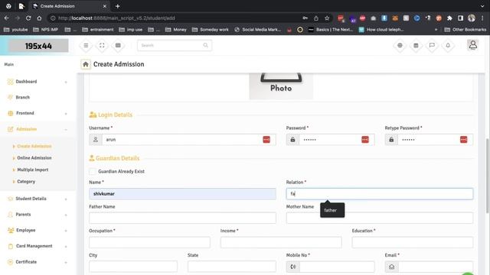Reload the page with browser refresh icon
The width and height of the screenshot is (490, 275).
[x=28, y=18]
